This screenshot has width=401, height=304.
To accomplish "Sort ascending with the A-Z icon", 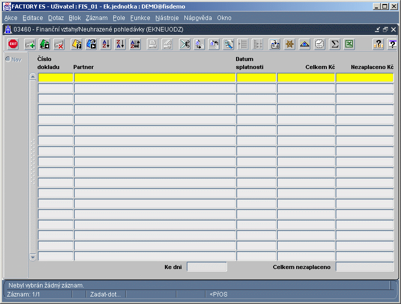I will coord(106,44).
